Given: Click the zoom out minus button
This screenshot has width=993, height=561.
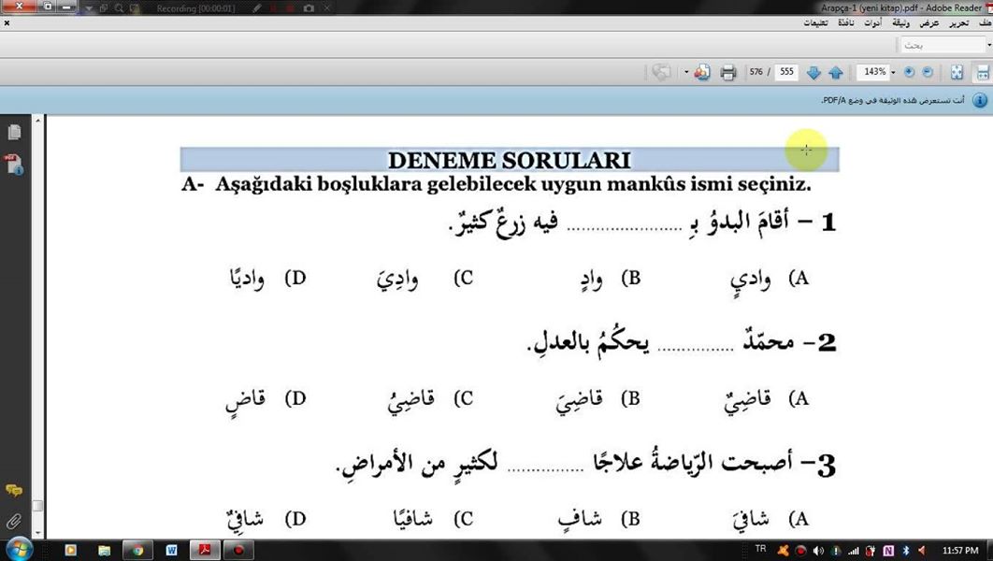Looking at the screenshot, I should click(928, 72).
